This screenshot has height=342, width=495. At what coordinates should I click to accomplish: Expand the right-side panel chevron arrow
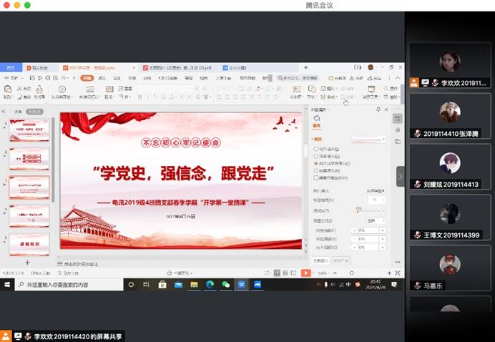(x=400, y=176)
